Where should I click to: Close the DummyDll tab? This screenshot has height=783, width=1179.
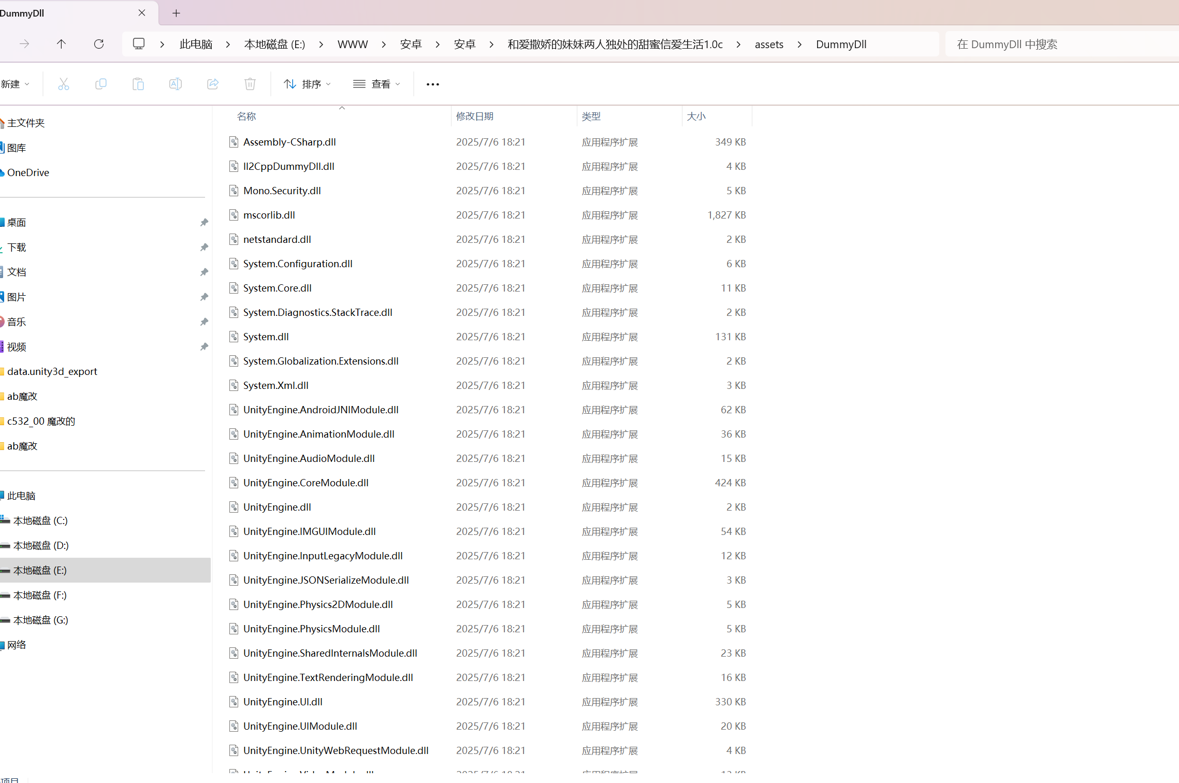coord(142,13)
